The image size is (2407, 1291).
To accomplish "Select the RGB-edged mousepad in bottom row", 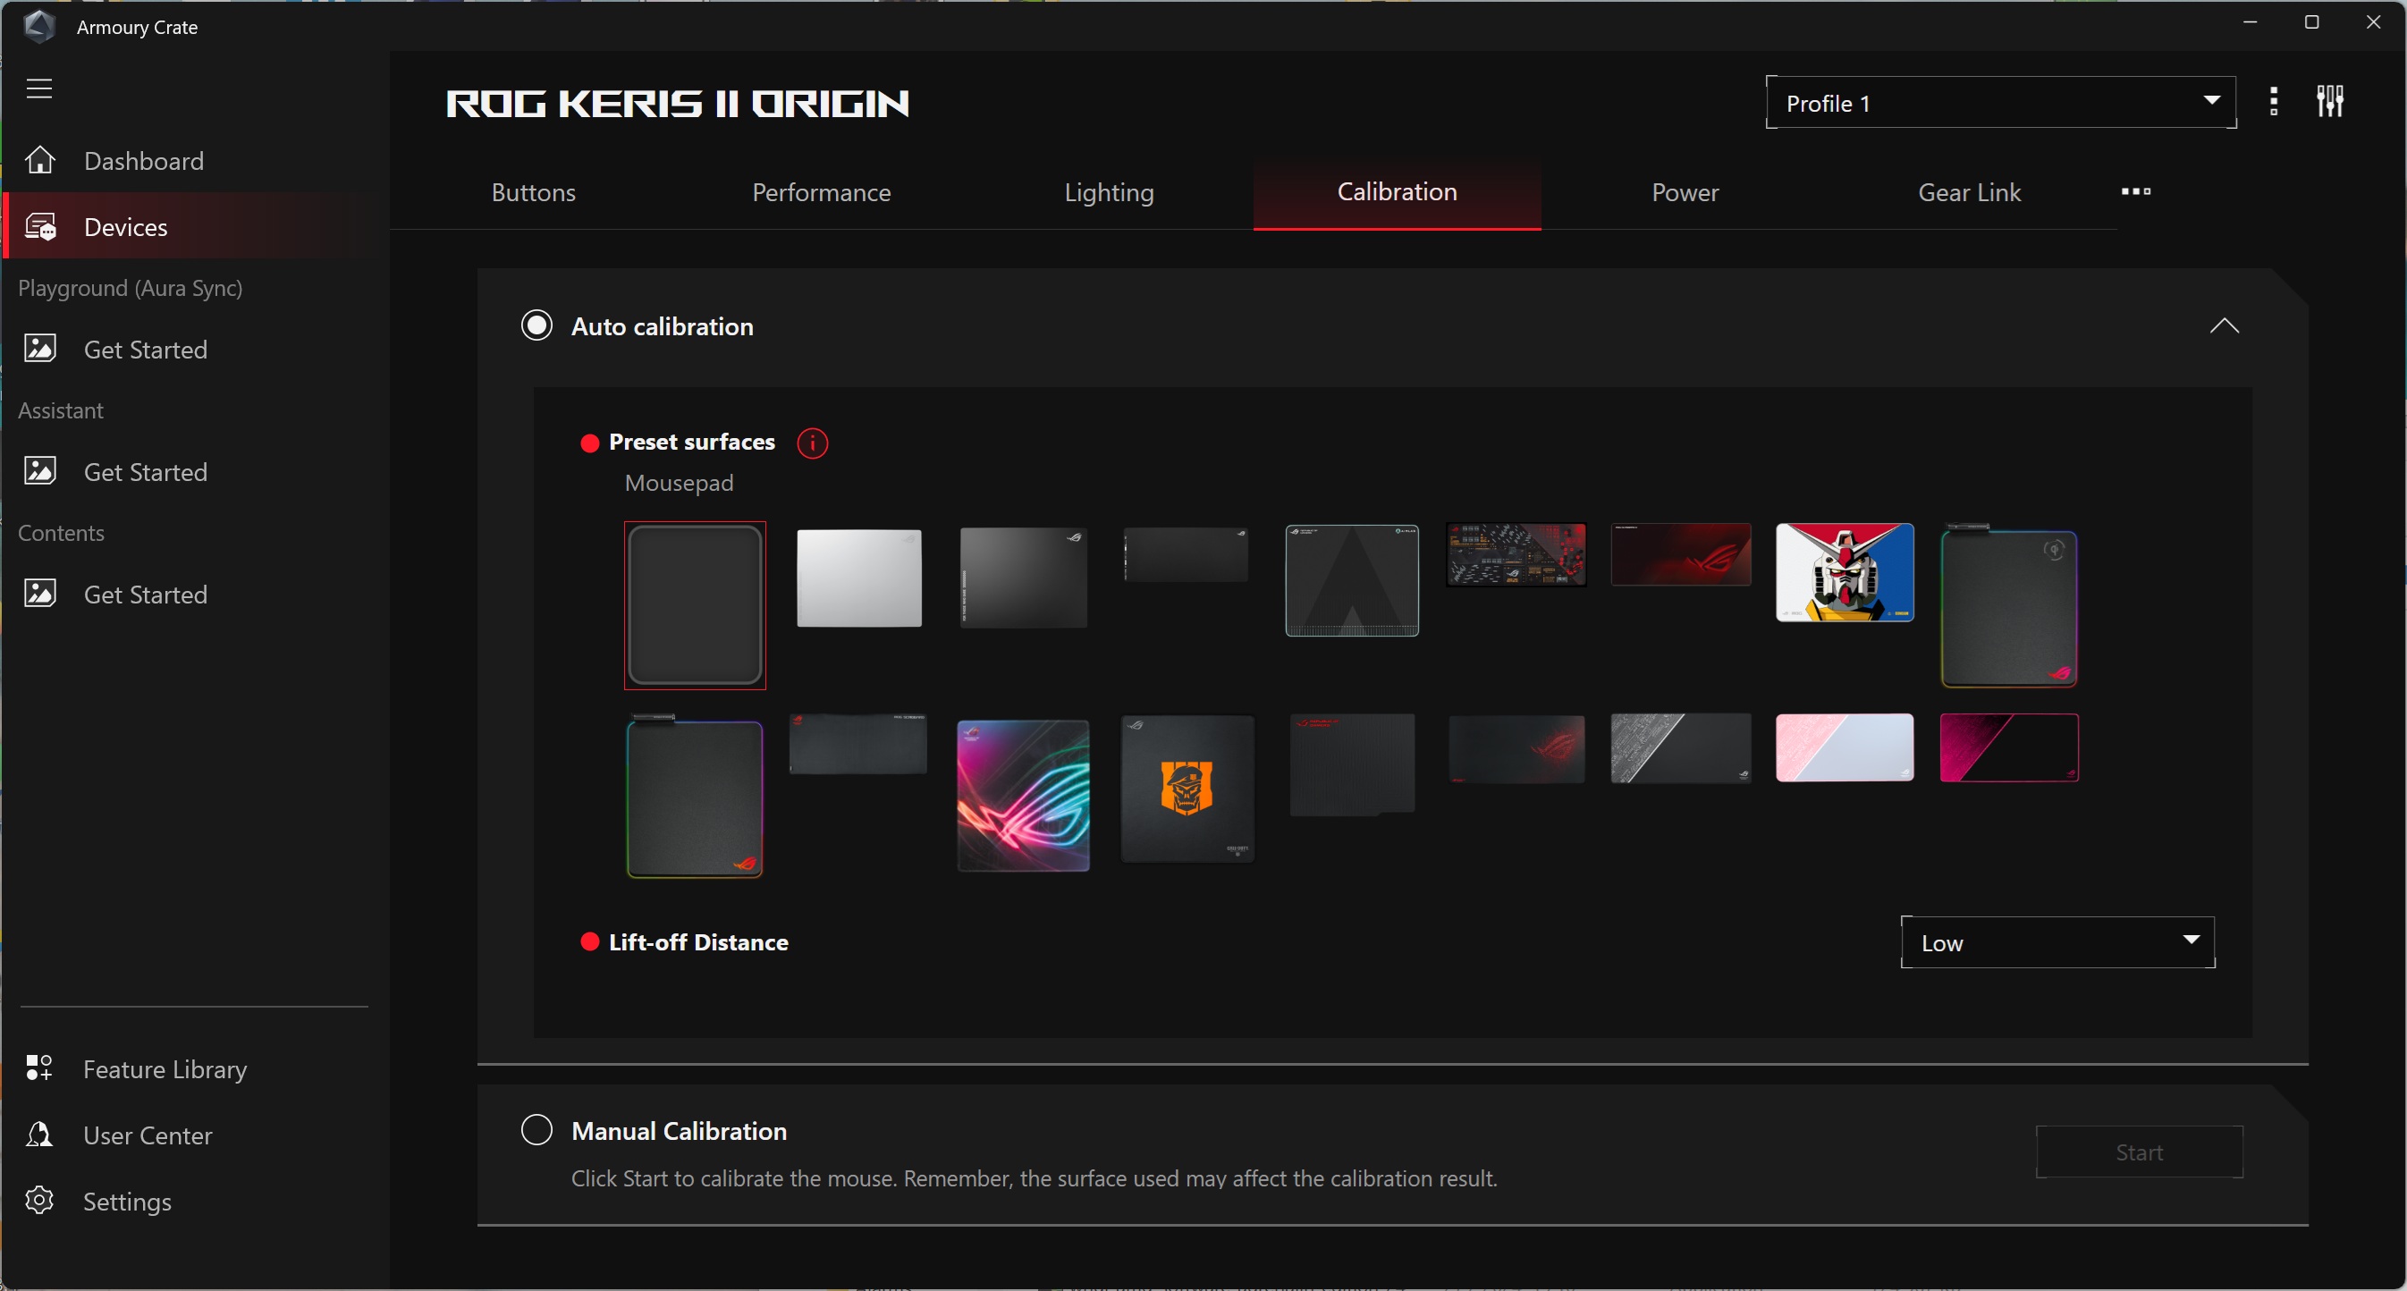I will click(x=694, y=797).
